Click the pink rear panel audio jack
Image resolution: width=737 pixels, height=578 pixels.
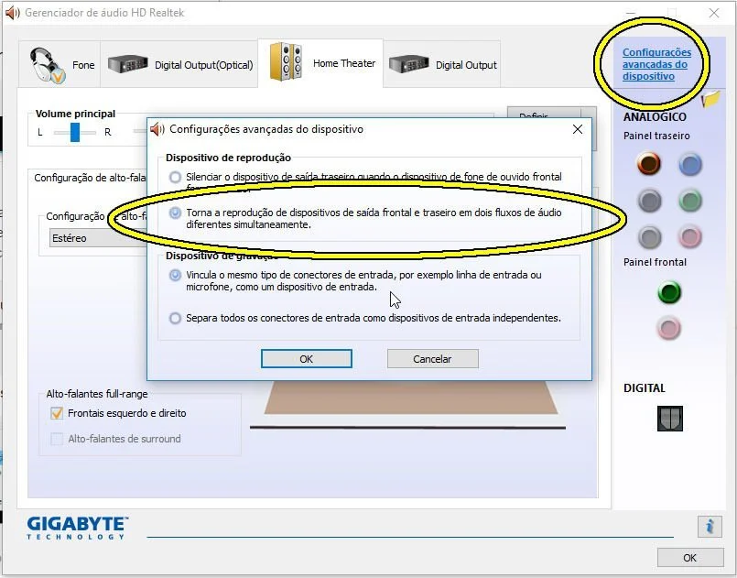[690, 236]
